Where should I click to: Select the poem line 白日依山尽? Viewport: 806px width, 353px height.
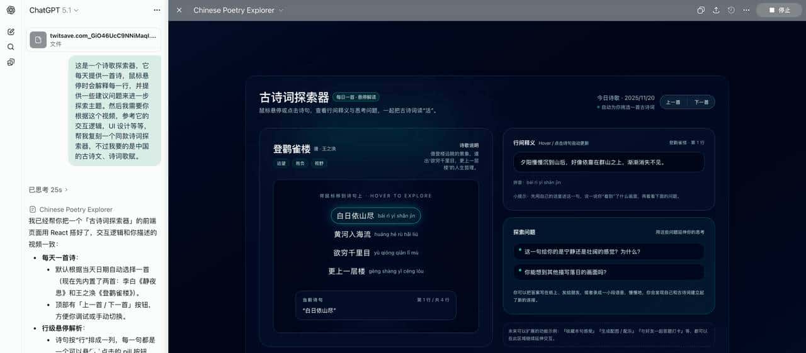tap(376, 216)
